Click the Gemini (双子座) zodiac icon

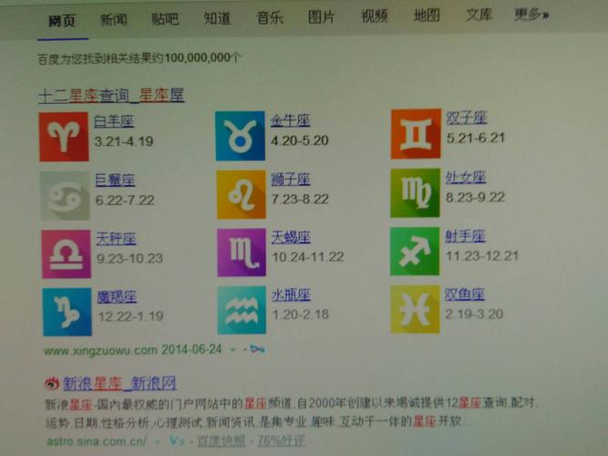tap(416, 136)
